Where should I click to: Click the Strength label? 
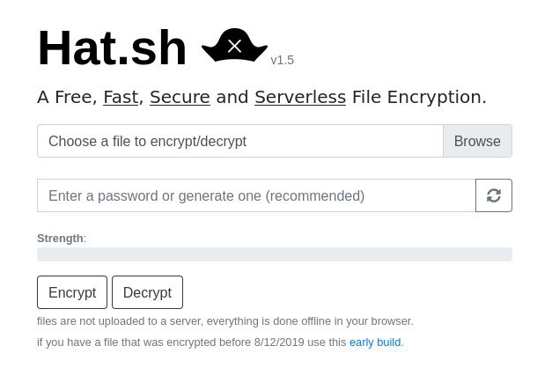60,238
